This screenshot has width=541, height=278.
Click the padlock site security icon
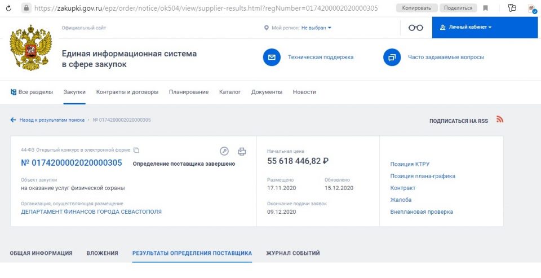pos(26,7)
